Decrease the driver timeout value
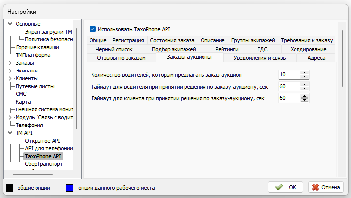Screen dimensions: 351x198 click(304, 88)
